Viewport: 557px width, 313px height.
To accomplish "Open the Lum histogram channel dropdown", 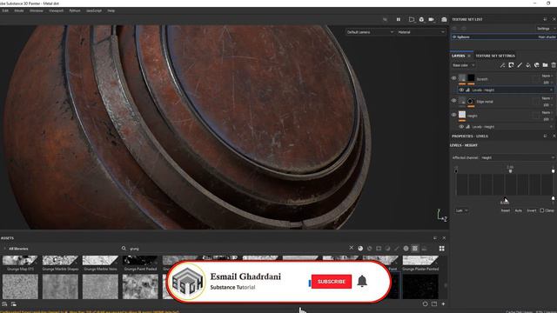I will click(x=461, y=210).
